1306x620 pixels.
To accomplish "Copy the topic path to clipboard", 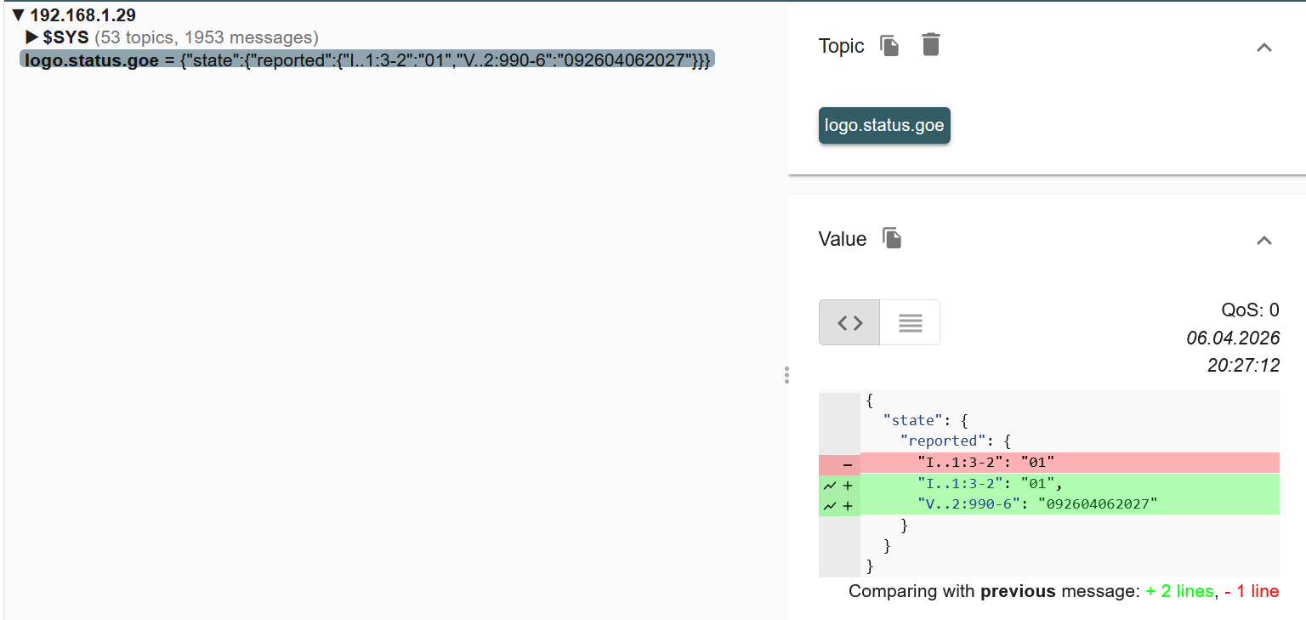I will point(889,46).
